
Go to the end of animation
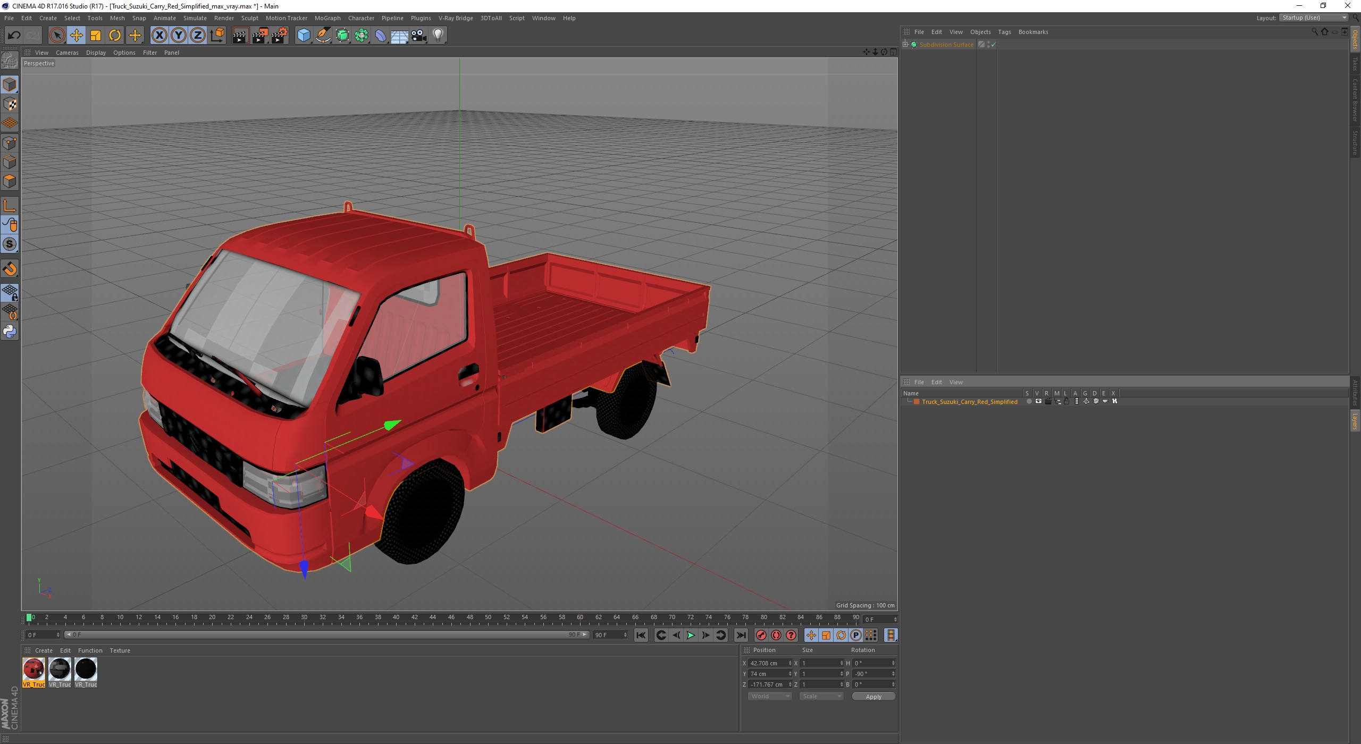click(x=741, y=635)
